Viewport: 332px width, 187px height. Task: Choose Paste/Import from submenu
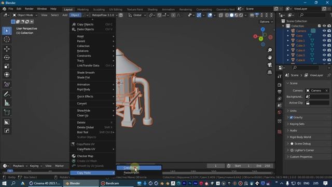pos(139,172)
